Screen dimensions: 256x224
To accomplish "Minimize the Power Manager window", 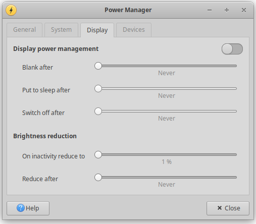I will (210, 10).
